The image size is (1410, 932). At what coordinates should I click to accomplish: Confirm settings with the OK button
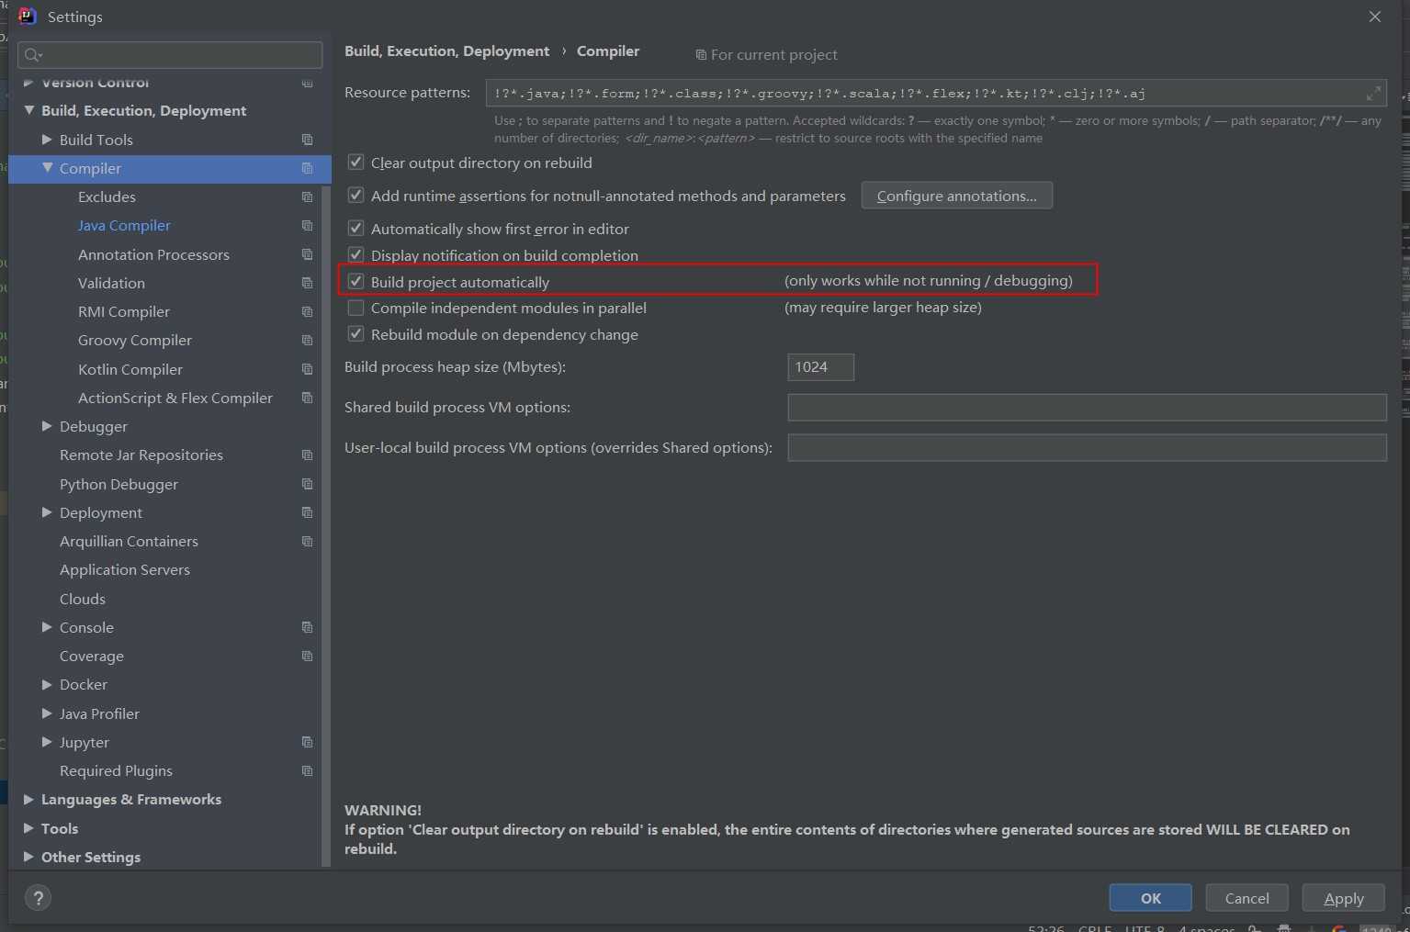pyautogui.click(x=1150, y=898)
